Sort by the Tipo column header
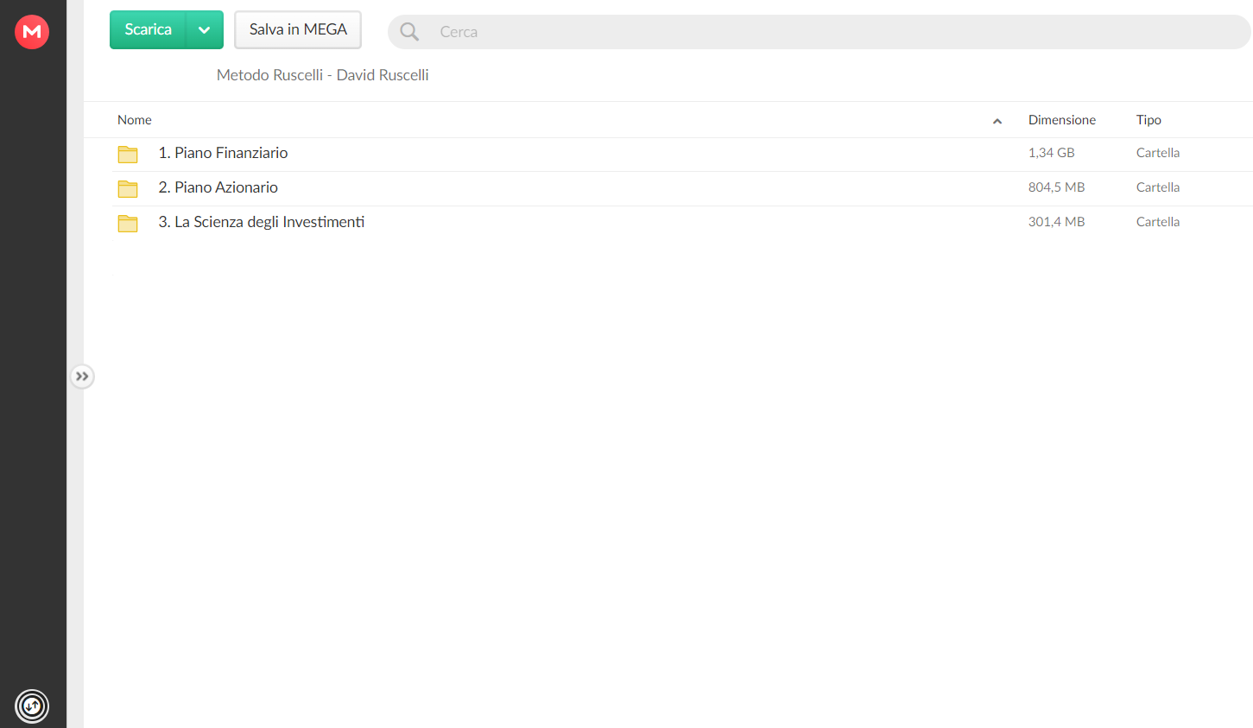The width and height of the screenshot is (1253, 728). coord(1149,120)
